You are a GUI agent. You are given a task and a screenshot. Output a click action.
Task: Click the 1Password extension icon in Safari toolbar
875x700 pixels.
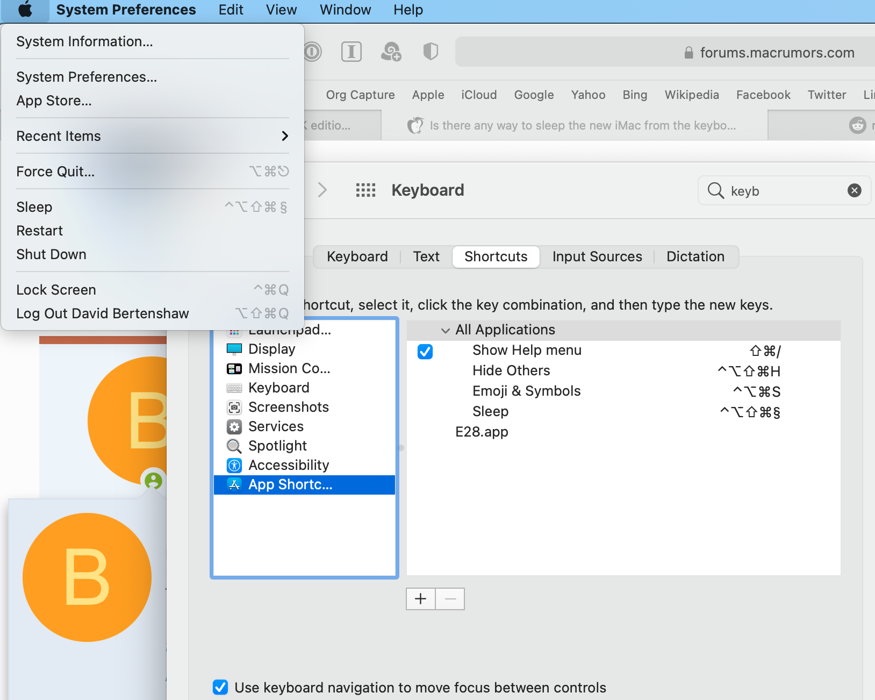(312, 52)
